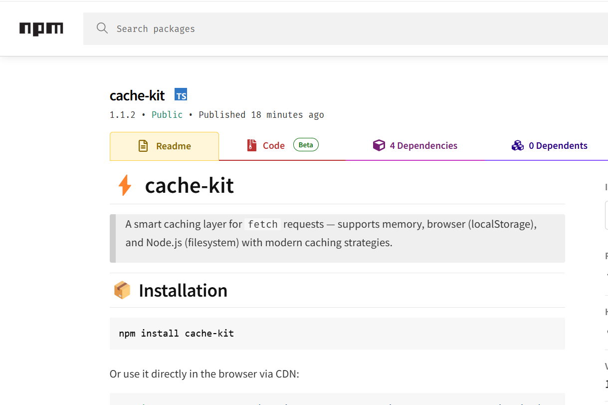
Task: Click the inline fetch code word
Action: pyautogui.click(x=263, y=224)
